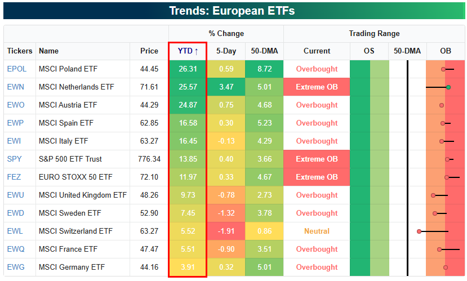Image resolution: width=467 pixels, height=281 pixels.
Task: Sort by the YTD column header
Action: coord(188,51)
